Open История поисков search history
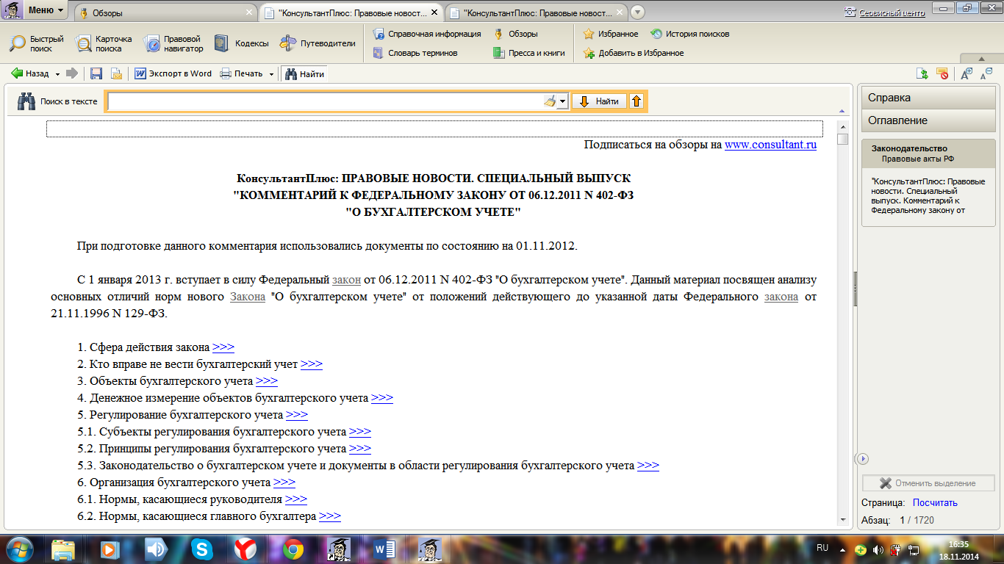Image resolution: width=1004 pixels, height=564 pixels. coord(690,34)
